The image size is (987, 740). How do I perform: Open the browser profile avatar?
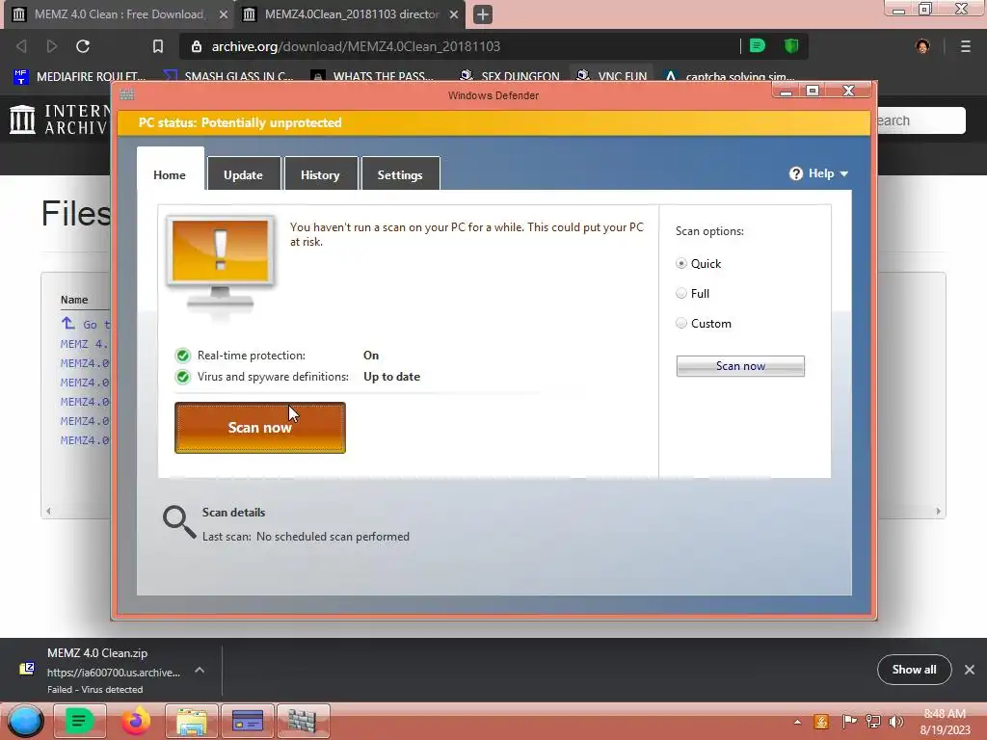tap(922, 46)
